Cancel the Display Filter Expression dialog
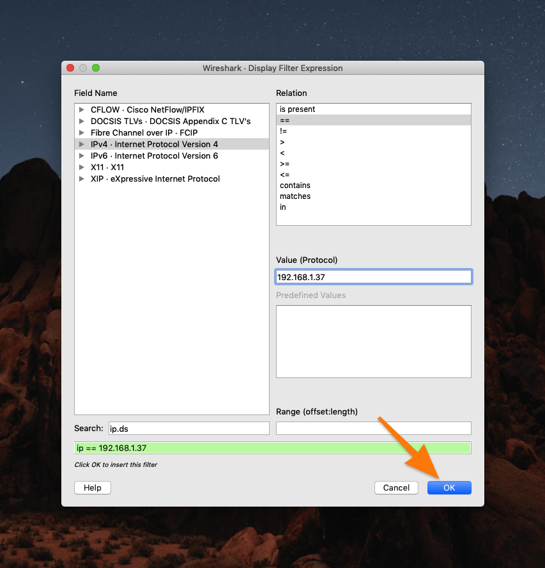This screenshot has height=568, width=545. (x=396, y=487)
